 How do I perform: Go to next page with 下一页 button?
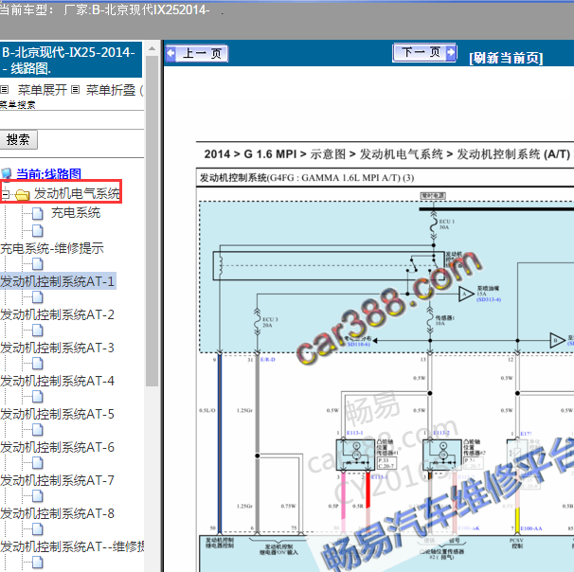click(424, 52)
